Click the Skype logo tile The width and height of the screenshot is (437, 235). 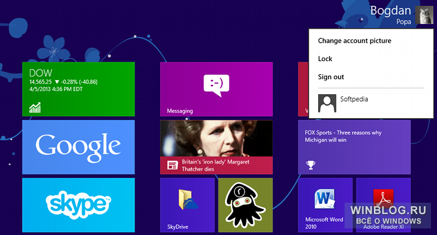point(78,205)
